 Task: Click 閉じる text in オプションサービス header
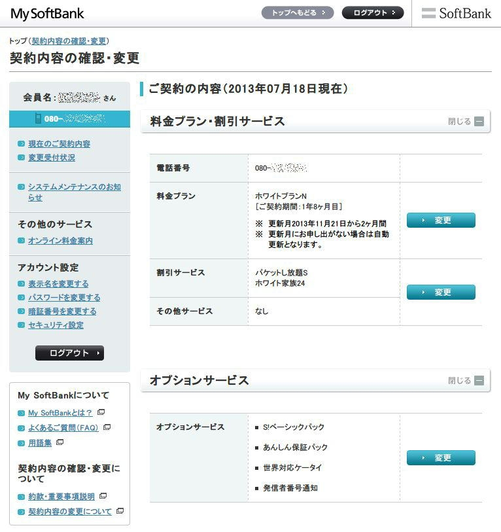point(459,380)
